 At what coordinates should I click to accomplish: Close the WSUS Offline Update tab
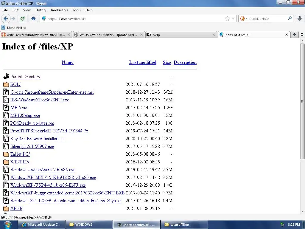tap(141, 35)
